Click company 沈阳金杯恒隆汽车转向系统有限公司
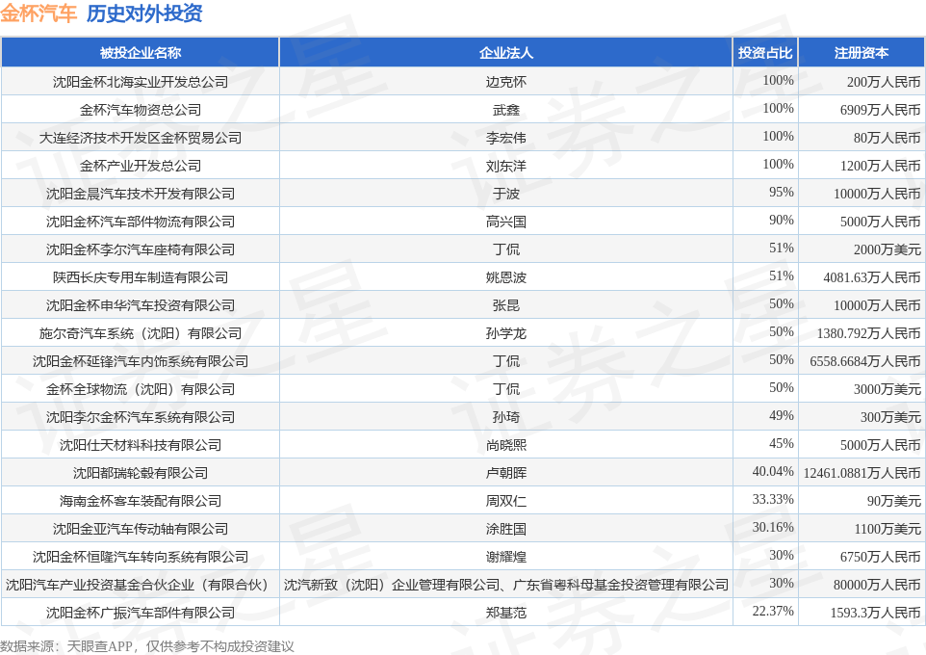Viewport: 926px width, 655px height. (141, 557)
